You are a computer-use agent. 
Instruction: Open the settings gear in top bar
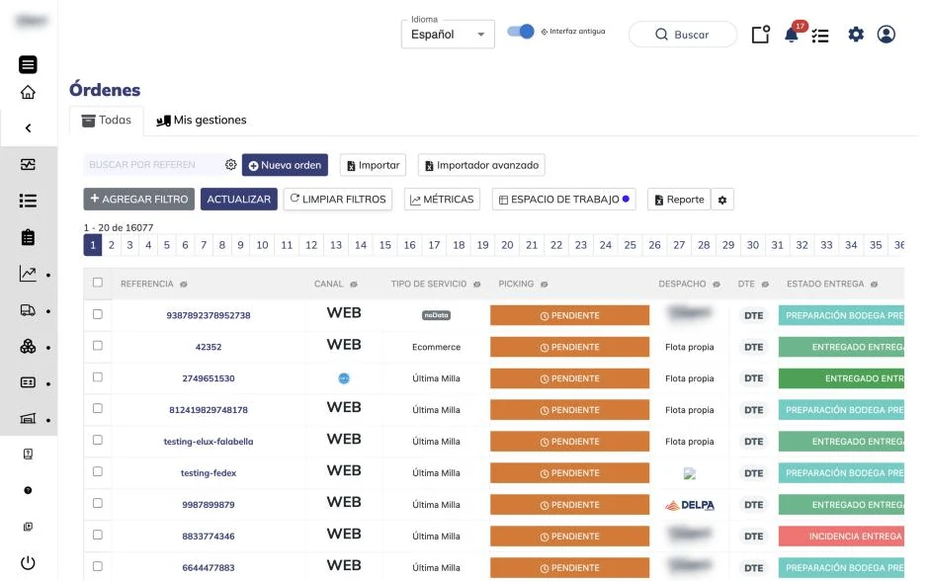(x=856, y=35)
